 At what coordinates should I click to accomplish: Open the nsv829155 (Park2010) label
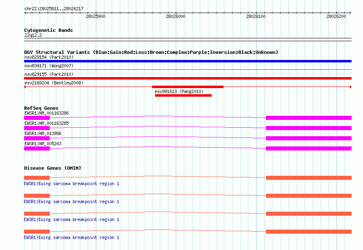[49, 74]
